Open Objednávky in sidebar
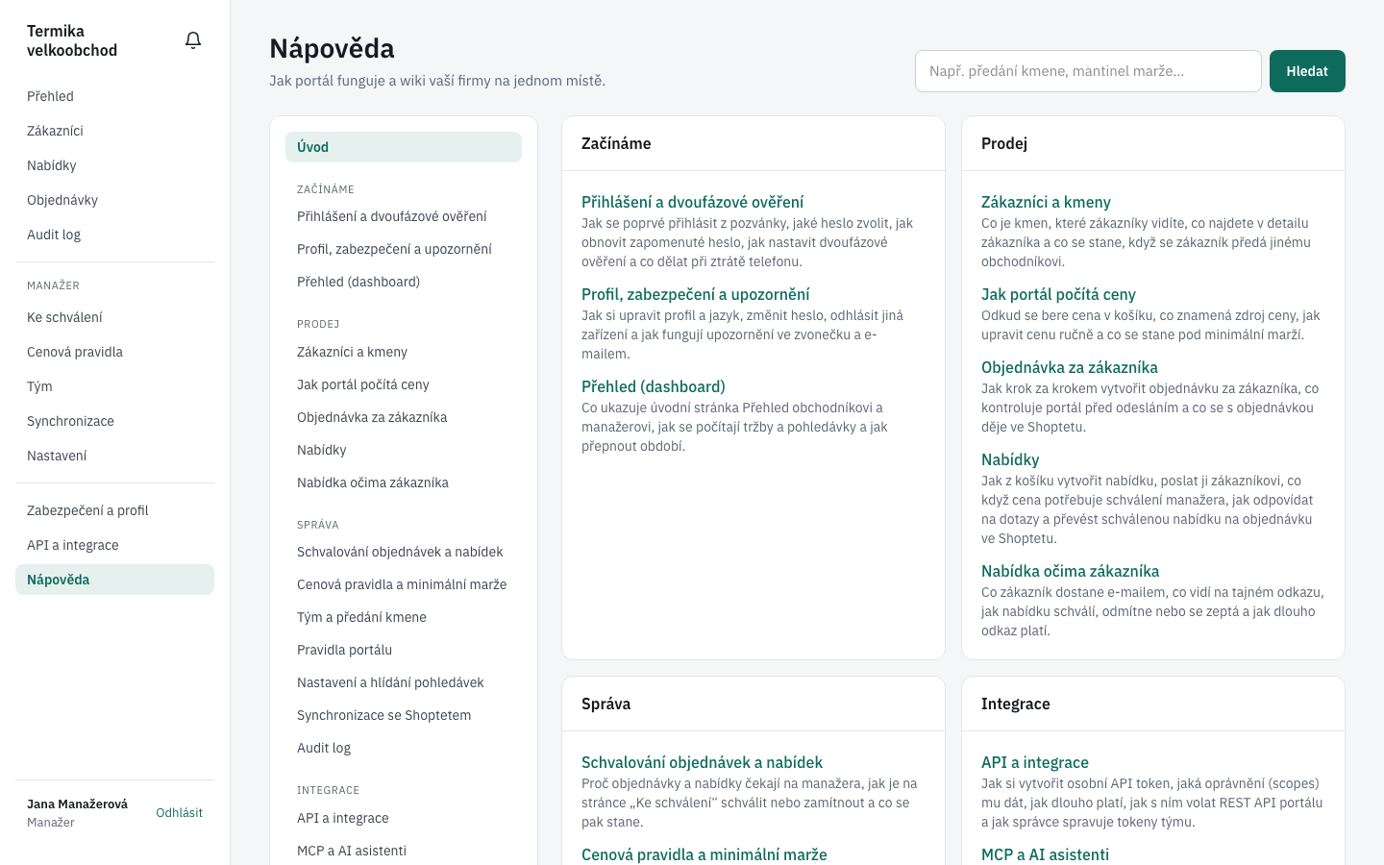Image resolution: width=1384 pixels, height=865 pixels. [x=114, y=200]
